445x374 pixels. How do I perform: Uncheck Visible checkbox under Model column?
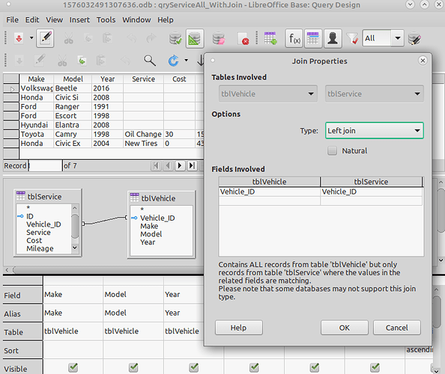coord(133,367)
